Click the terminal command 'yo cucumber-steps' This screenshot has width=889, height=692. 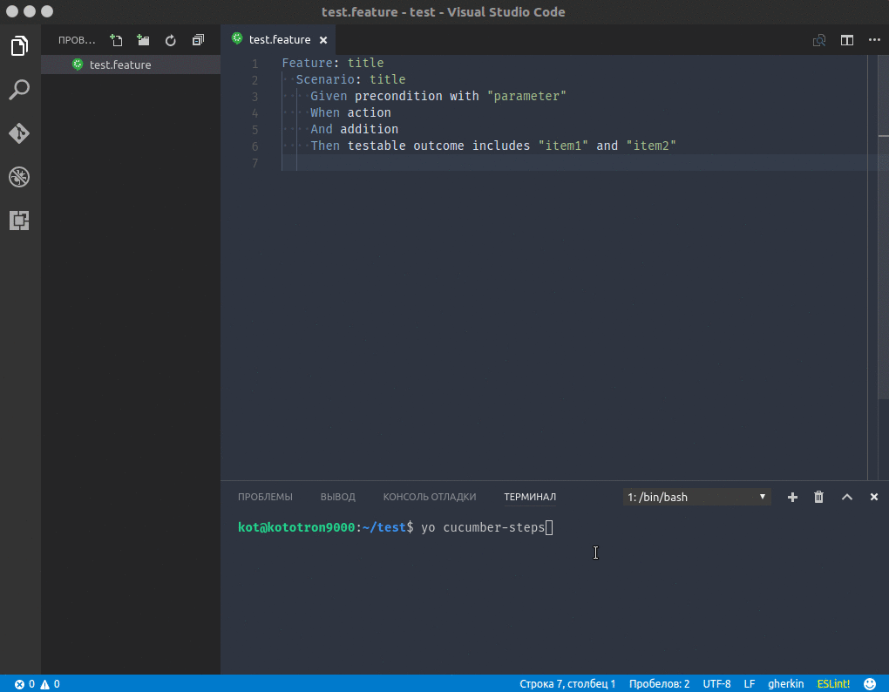(x=483, y=527)
